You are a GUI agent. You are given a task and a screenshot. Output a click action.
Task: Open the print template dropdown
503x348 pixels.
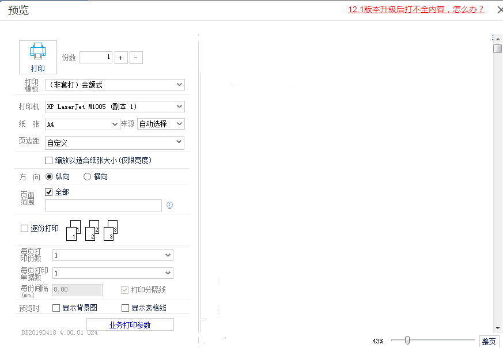click(x=115, y=85)
